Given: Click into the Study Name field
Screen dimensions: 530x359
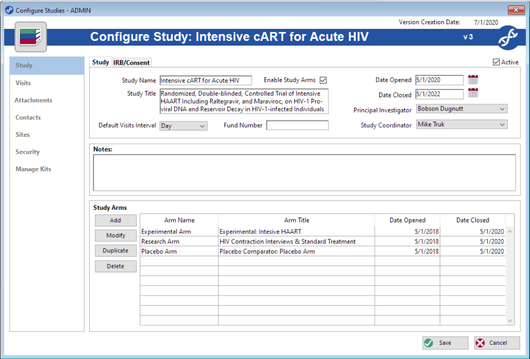Looking at the screenshot, I should (x=206, y=80).
